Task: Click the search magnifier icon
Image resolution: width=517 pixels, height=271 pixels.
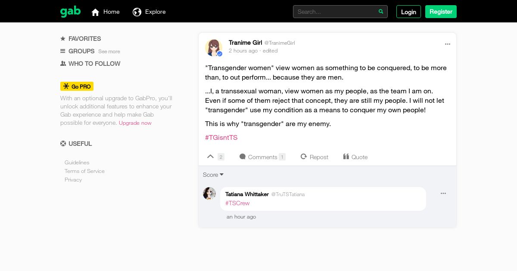Action: 381,12
